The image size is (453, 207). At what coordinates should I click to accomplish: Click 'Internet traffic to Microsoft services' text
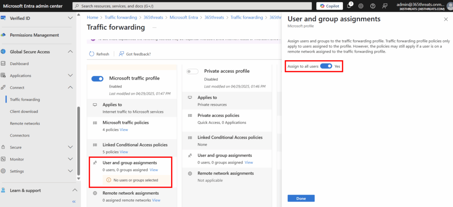click(x=133, y=112)
